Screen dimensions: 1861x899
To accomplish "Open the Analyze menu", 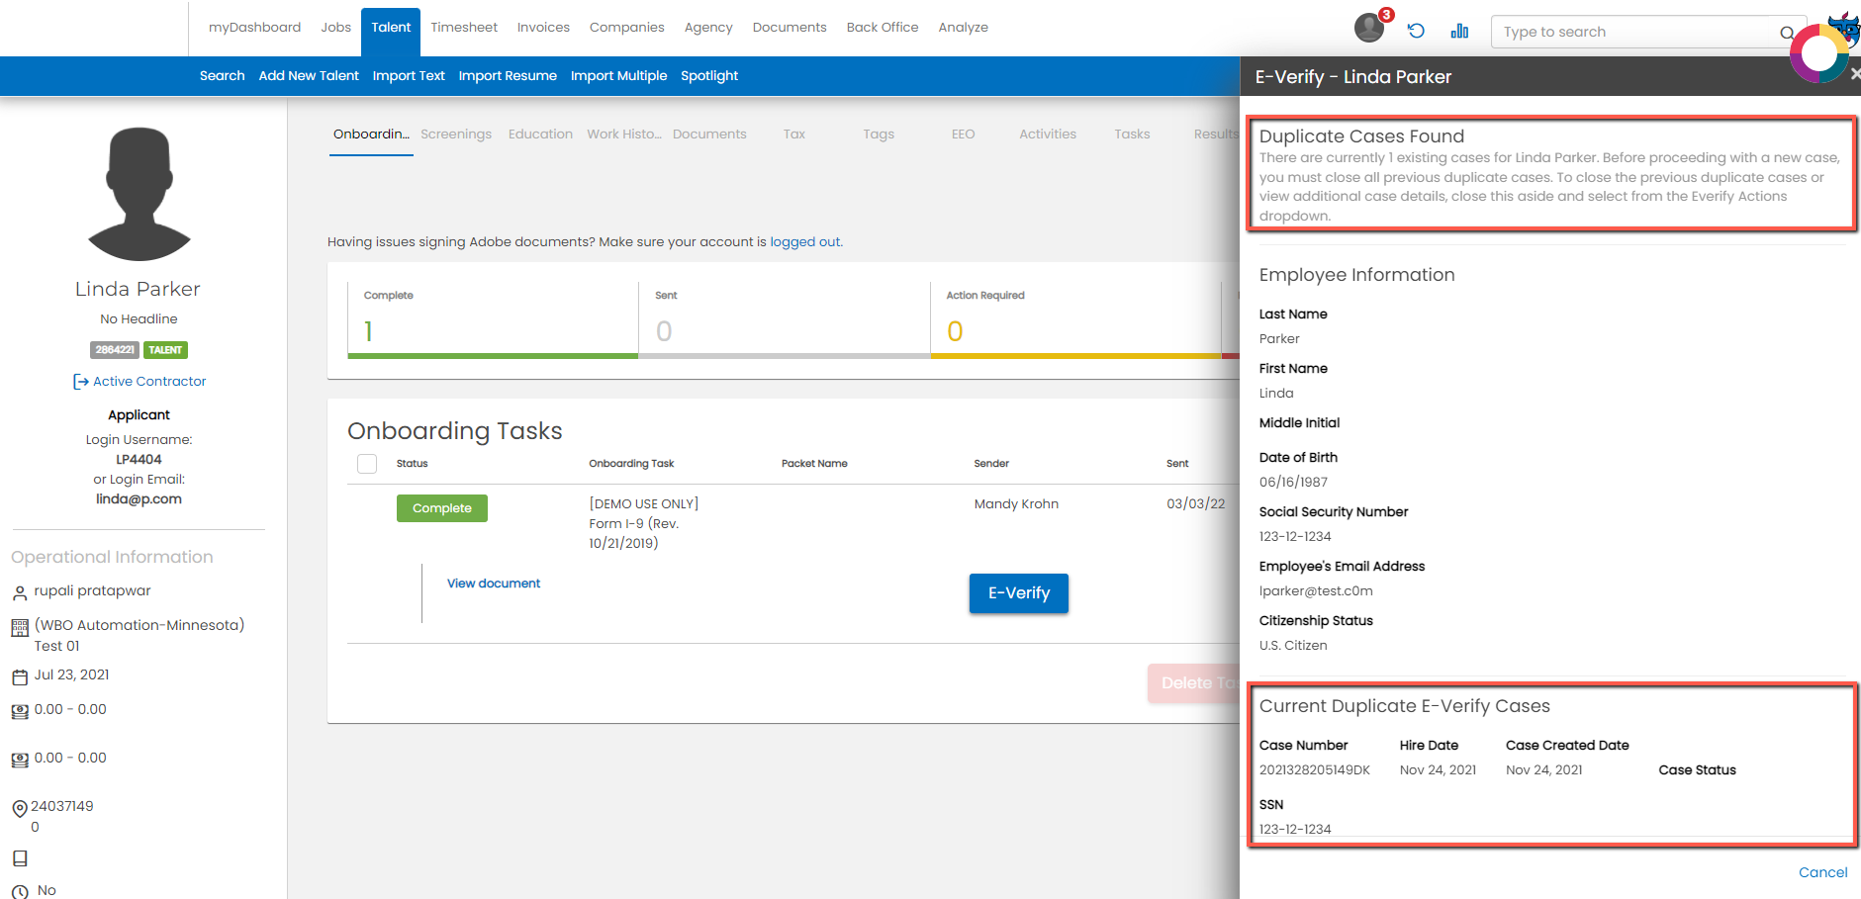I will point(964,28).
